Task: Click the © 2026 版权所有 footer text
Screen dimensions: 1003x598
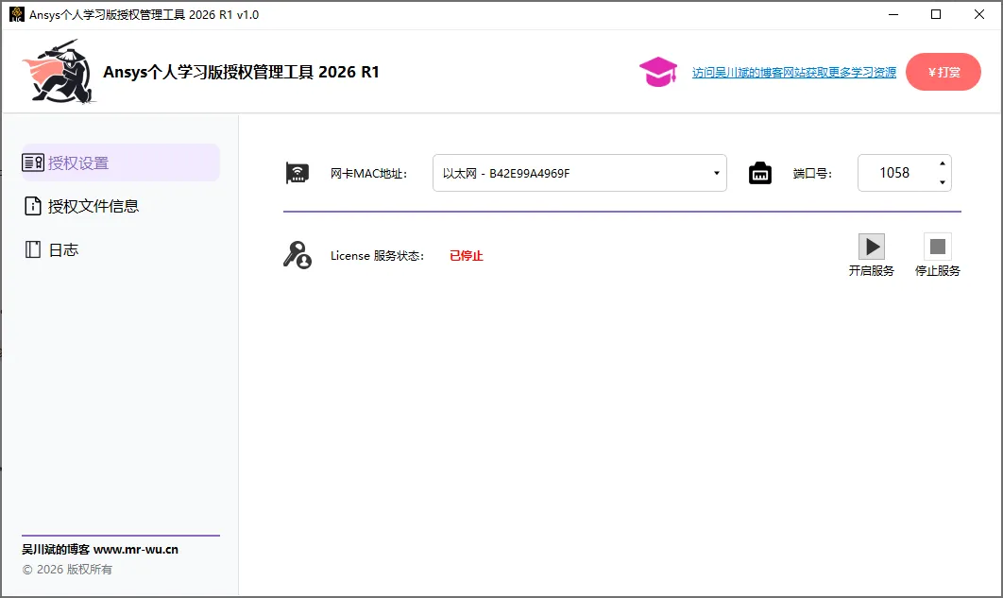Action: pos(67,570)
